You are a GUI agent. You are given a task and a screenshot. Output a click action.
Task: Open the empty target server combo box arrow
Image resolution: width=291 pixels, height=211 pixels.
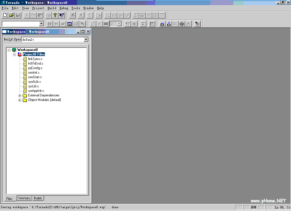point(41,24)
